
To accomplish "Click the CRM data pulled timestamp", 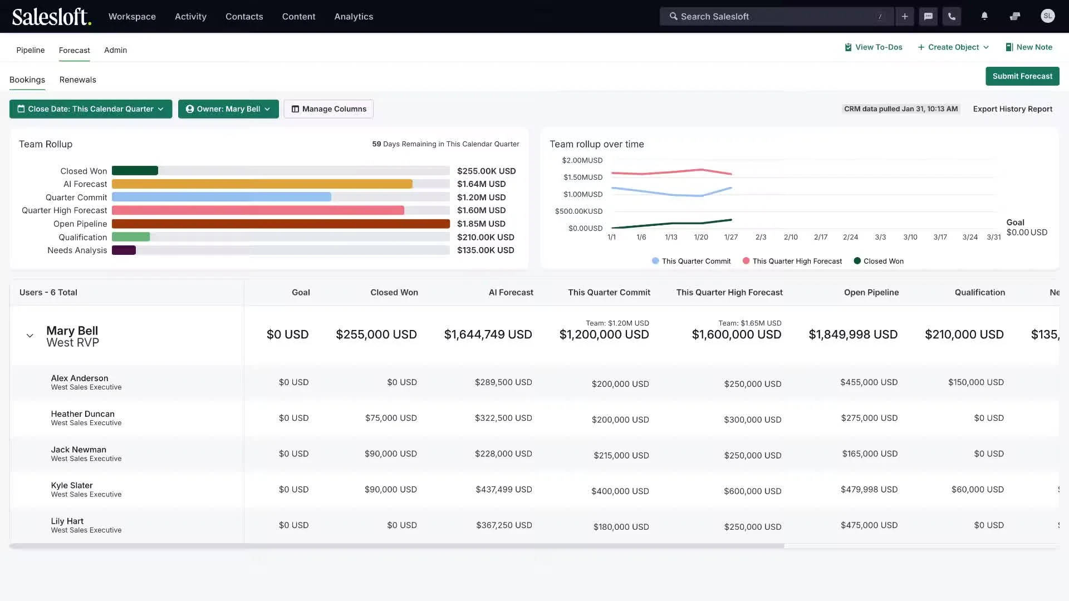I will click(901, 109).
